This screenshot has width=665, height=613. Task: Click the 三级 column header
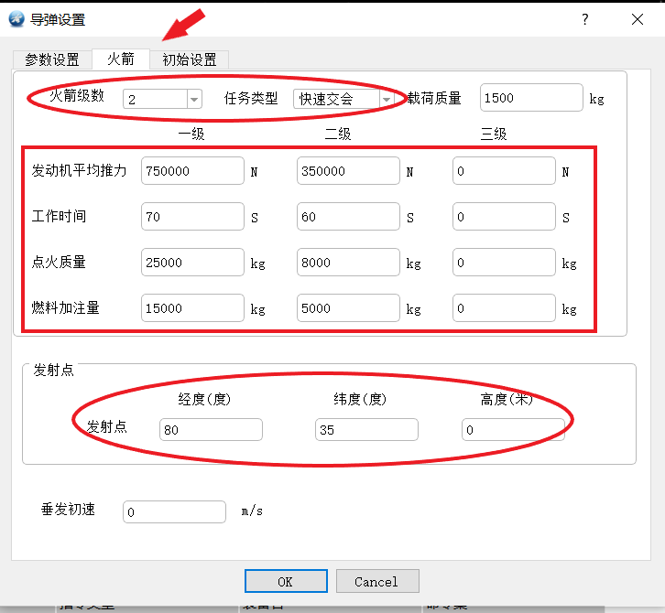494,134
